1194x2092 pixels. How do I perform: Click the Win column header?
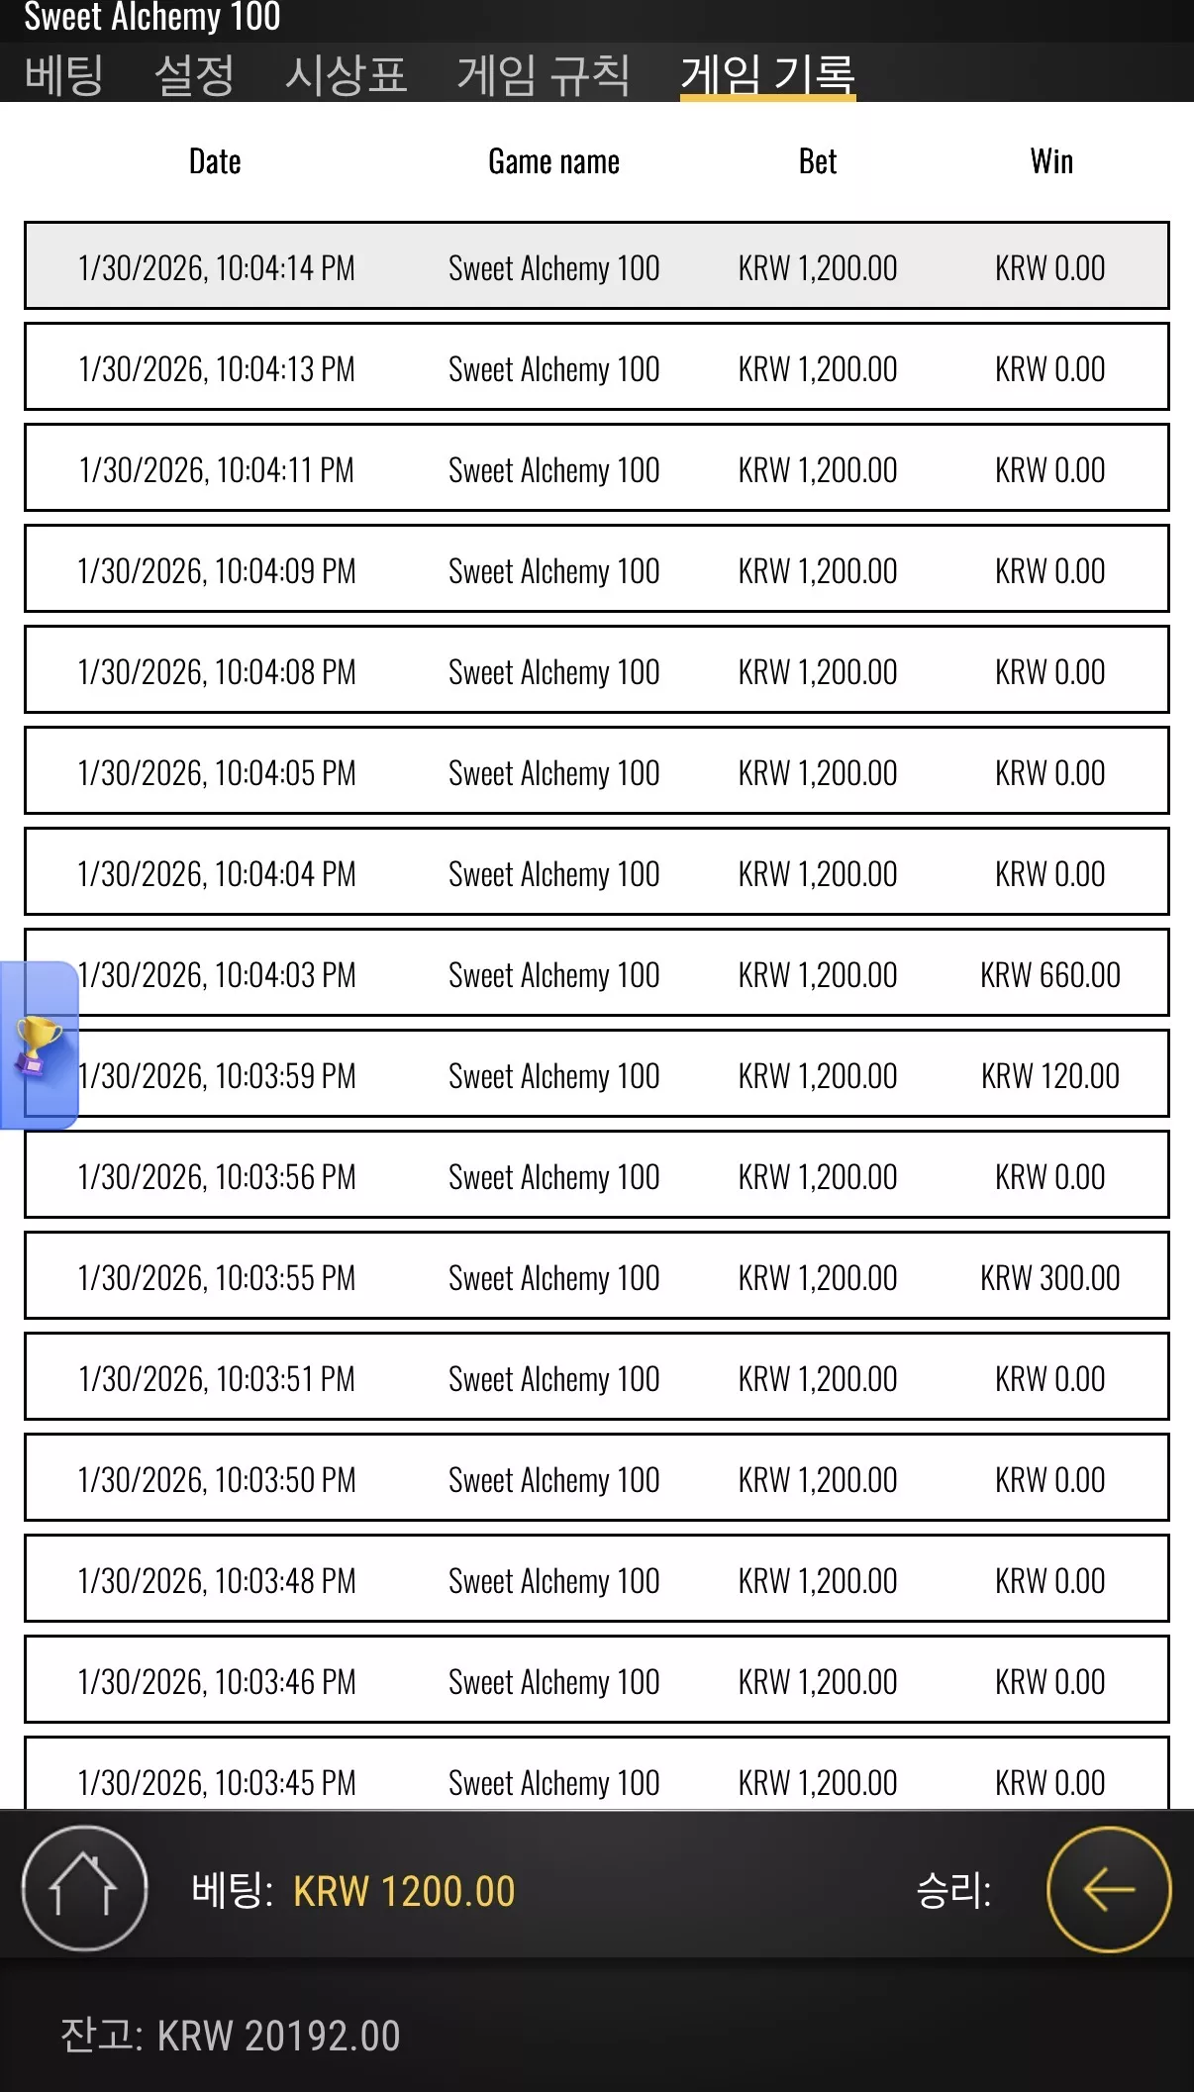tap(1051, 161)
